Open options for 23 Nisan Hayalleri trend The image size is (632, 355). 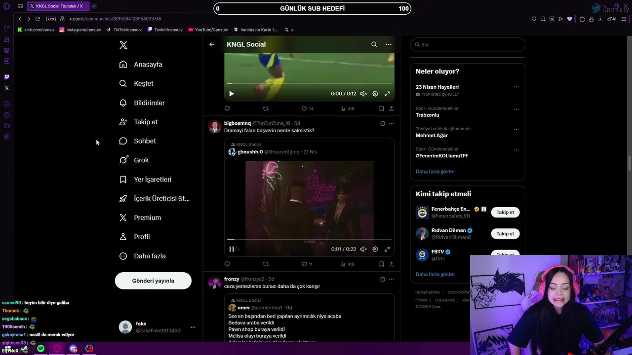click(516, 87)
